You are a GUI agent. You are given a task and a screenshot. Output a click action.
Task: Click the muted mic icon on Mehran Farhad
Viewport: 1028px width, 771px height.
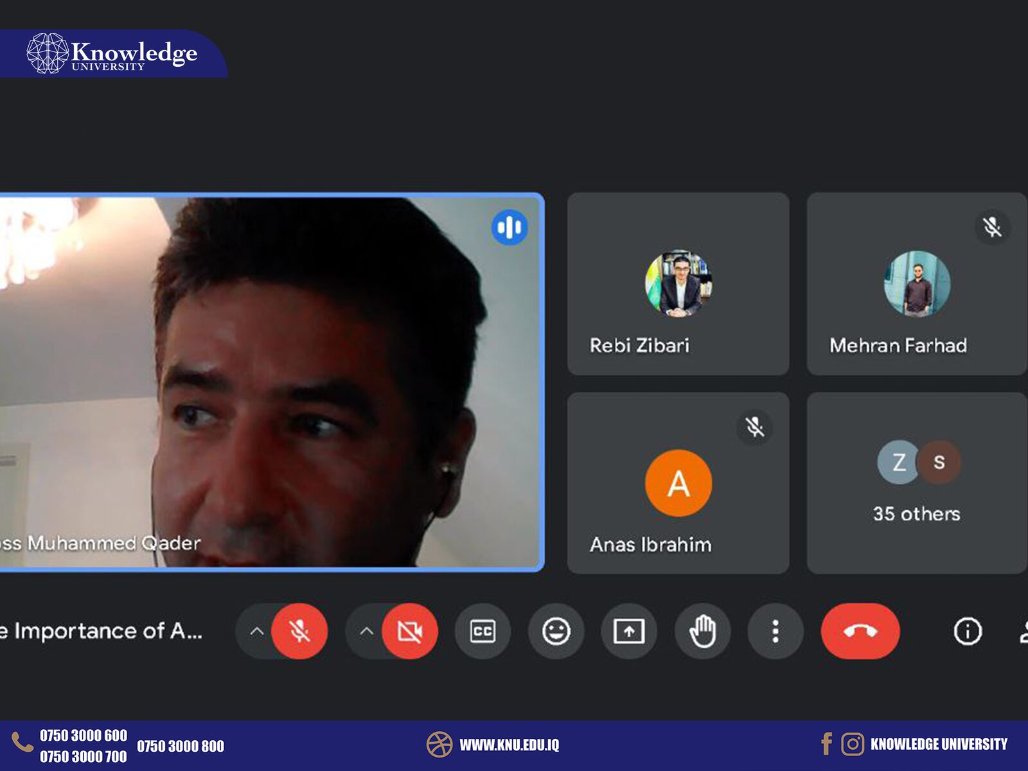[992, 226]
